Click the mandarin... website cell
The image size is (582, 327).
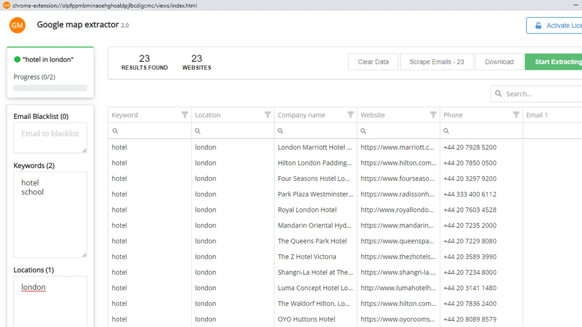[x=398, y=225]
